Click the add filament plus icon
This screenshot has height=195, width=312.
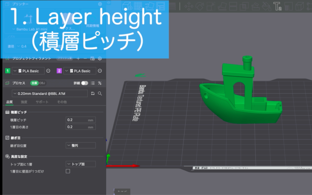(x=78, y=58)
